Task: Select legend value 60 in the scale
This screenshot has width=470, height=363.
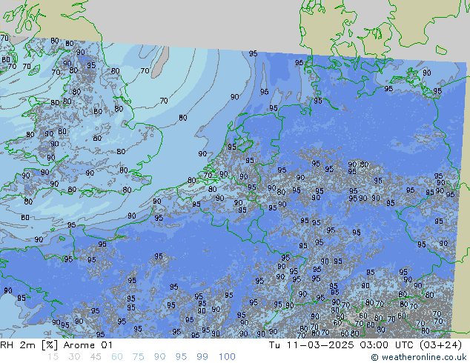Action: click(x=117, y=357)
